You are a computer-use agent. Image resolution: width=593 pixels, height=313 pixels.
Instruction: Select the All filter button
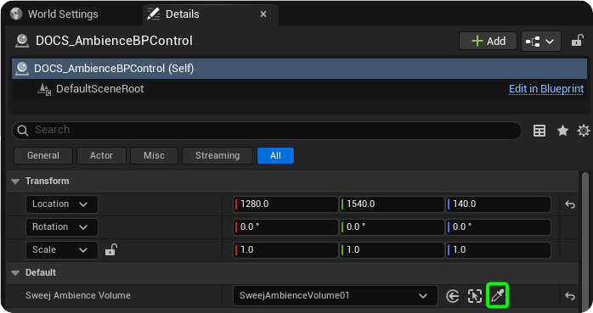click(x=276, y=155)
